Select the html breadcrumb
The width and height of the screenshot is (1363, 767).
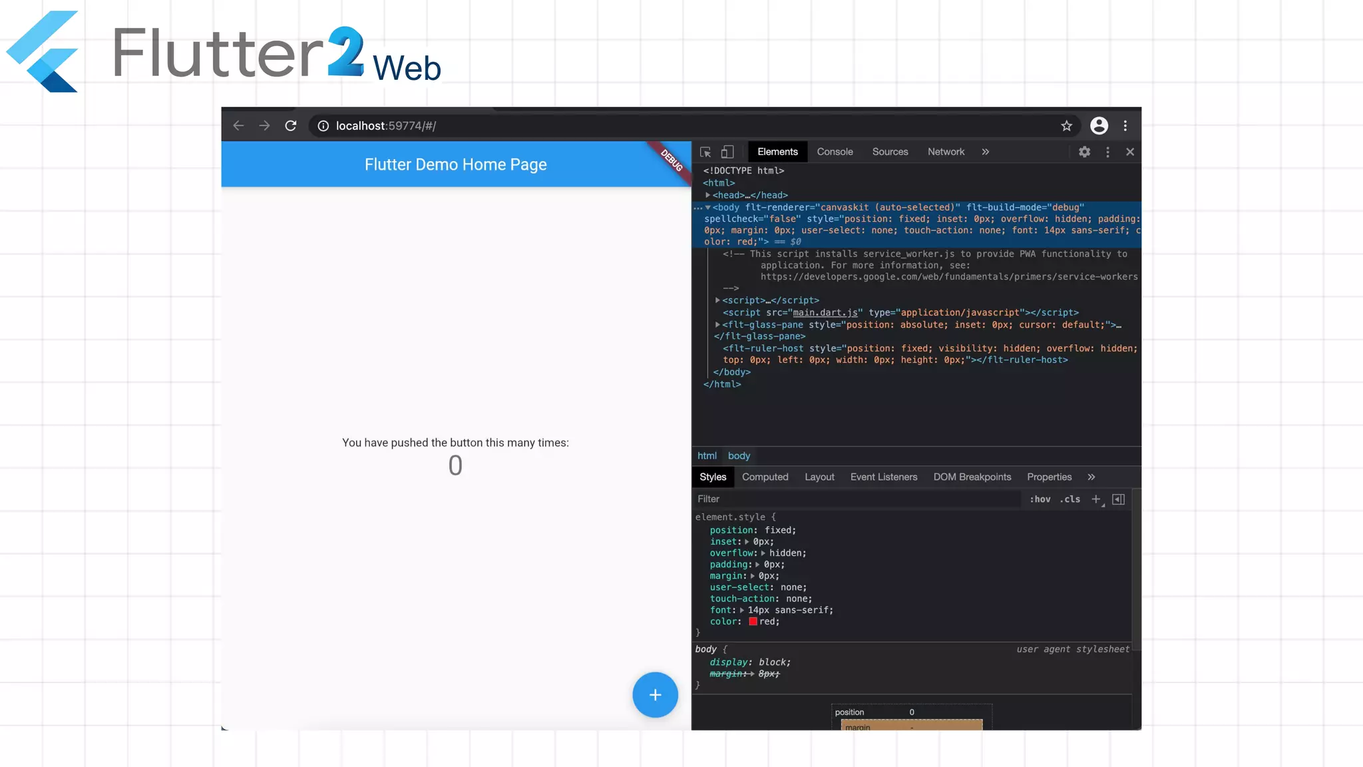(707, 455)
